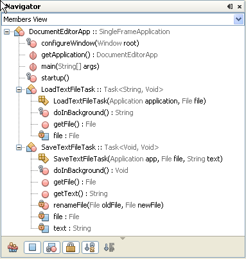Open the Members View dropdown
The image size is (246, 259).
(238, 19)
